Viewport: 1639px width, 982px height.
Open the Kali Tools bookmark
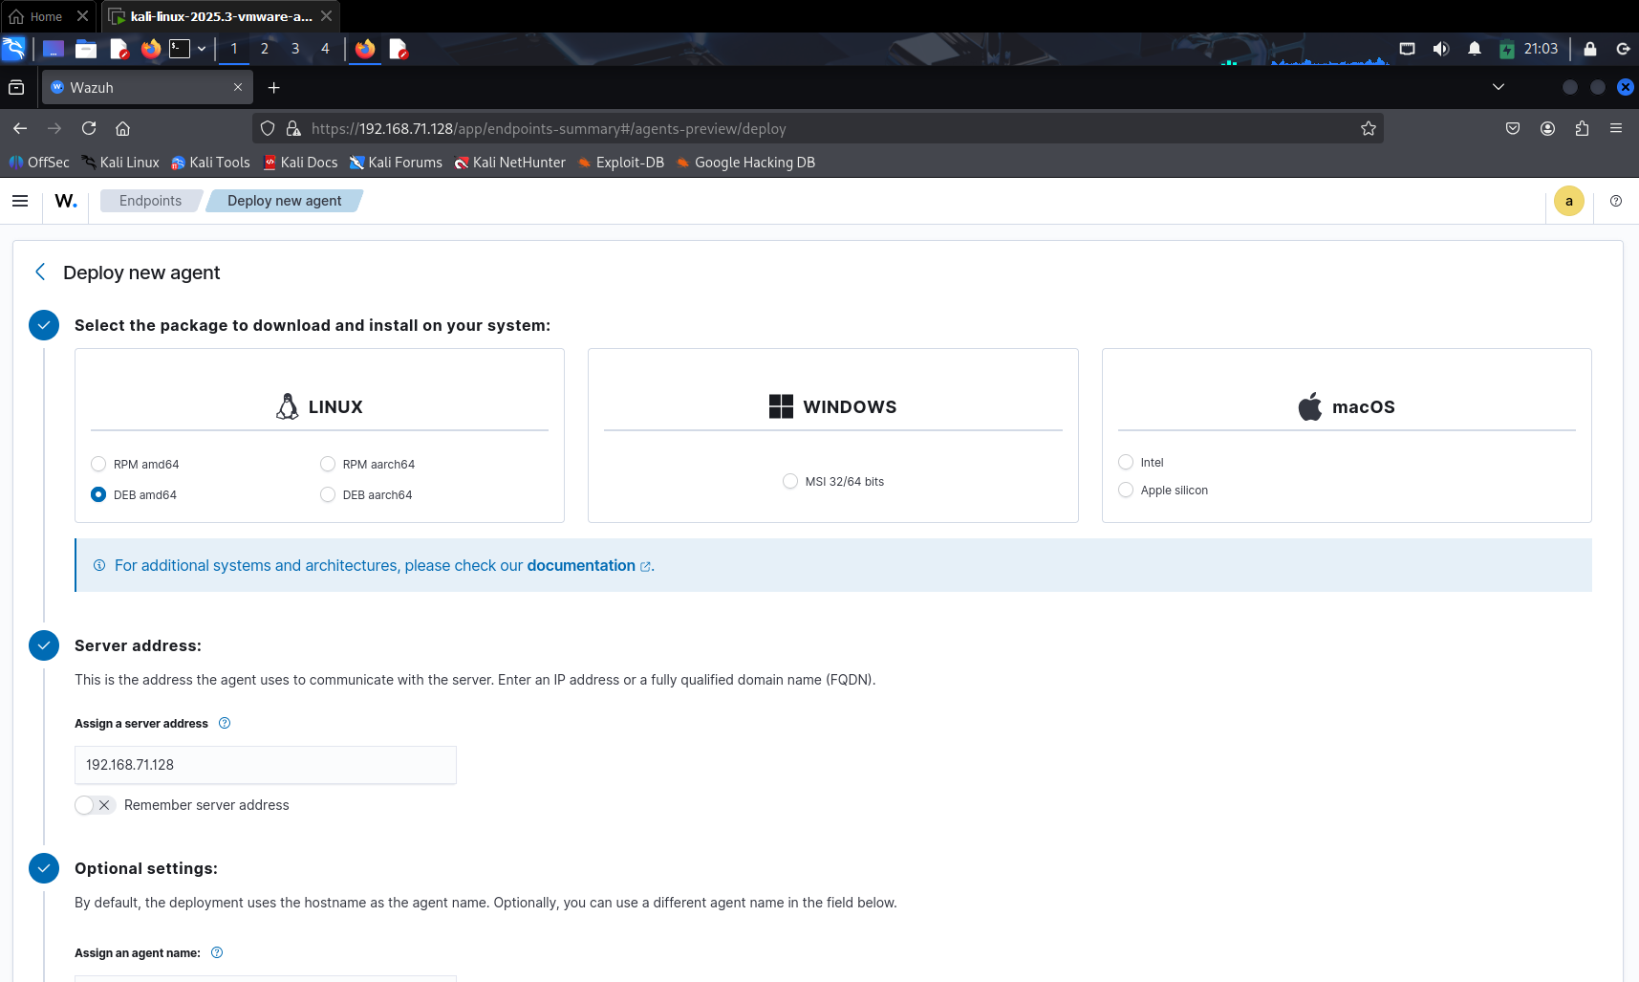tap(210, 163)
